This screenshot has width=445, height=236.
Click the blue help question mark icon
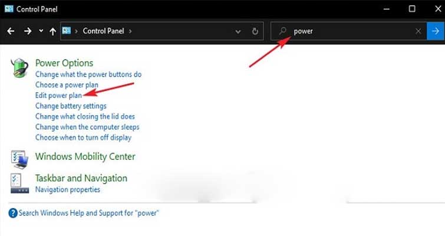coord(13,213)
